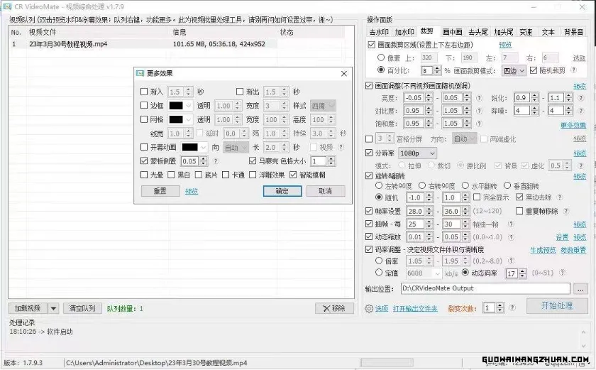Open the 边框 color dropdown arrow

click(189, 106)
